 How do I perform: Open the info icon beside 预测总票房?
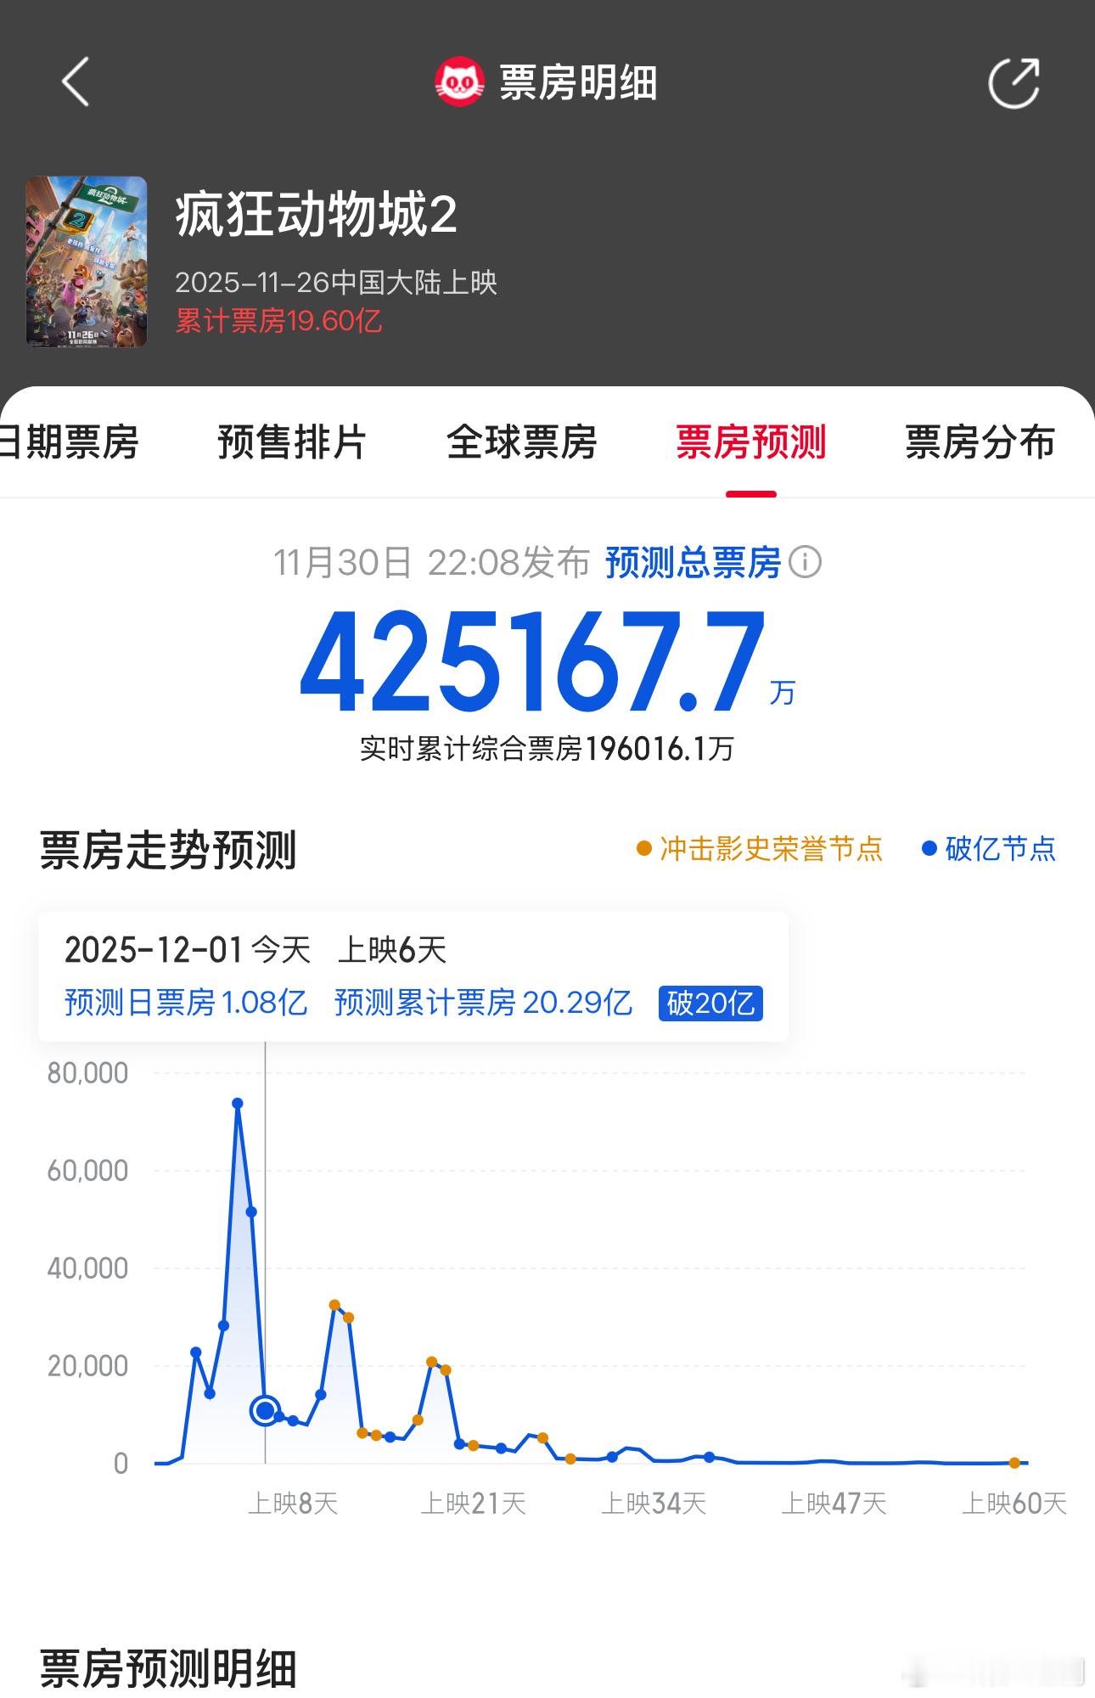tap(805, 562)
